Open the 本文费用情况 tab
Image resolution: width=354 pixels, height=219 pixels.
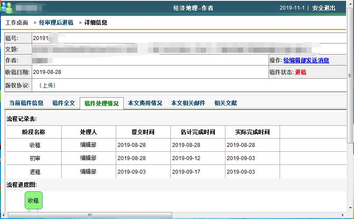[x=145, y=103]
